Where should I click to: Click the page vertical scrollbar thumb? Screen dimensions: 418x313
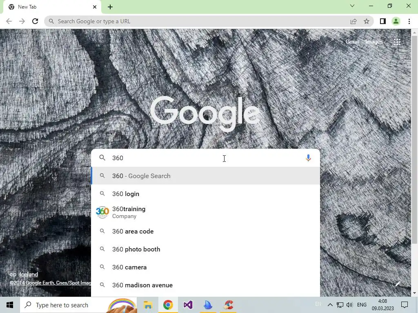pos(415,140)
